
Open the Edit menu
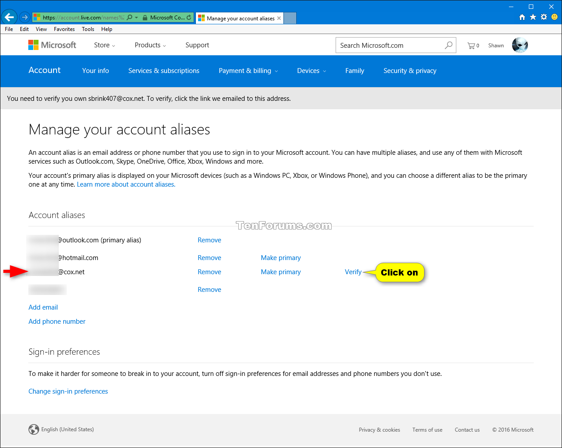click(x=24, y=29)
